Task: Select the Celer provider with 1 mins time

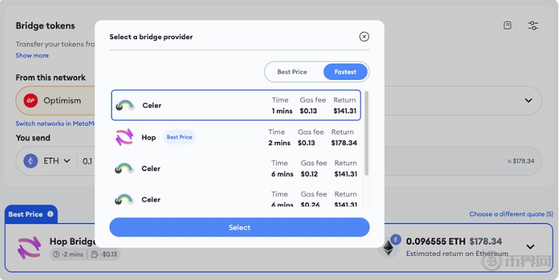Action: pyautogui.click(x=235, y=105)
